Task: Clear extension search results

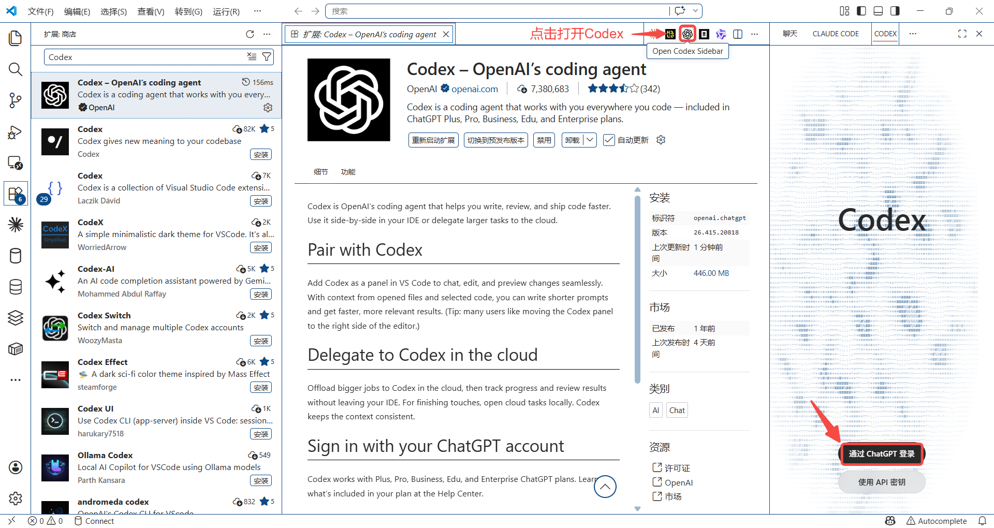Action: [x=252, y=57]
